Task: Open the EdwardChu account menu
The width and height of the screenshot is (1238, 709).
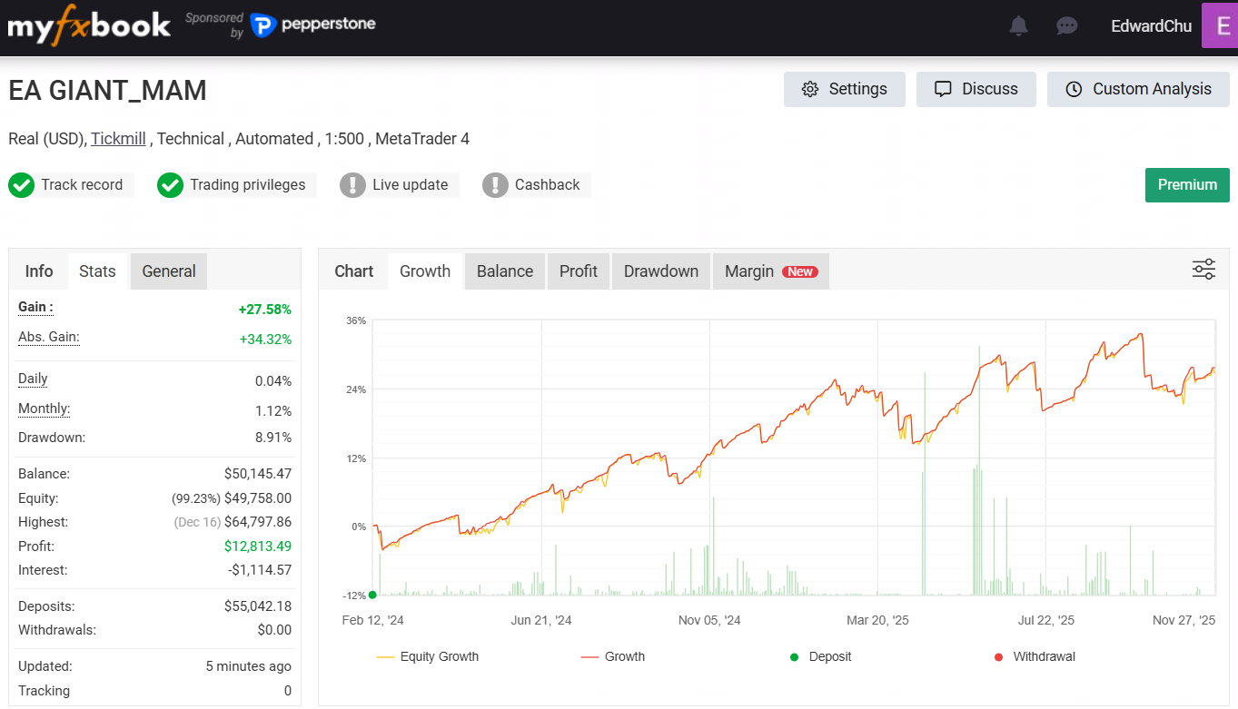Action: [x=1151, y=26]
